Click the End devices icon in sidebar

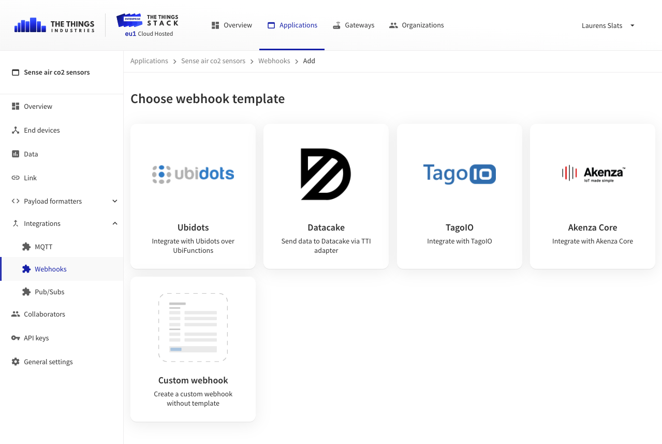[x=16, y=130]
